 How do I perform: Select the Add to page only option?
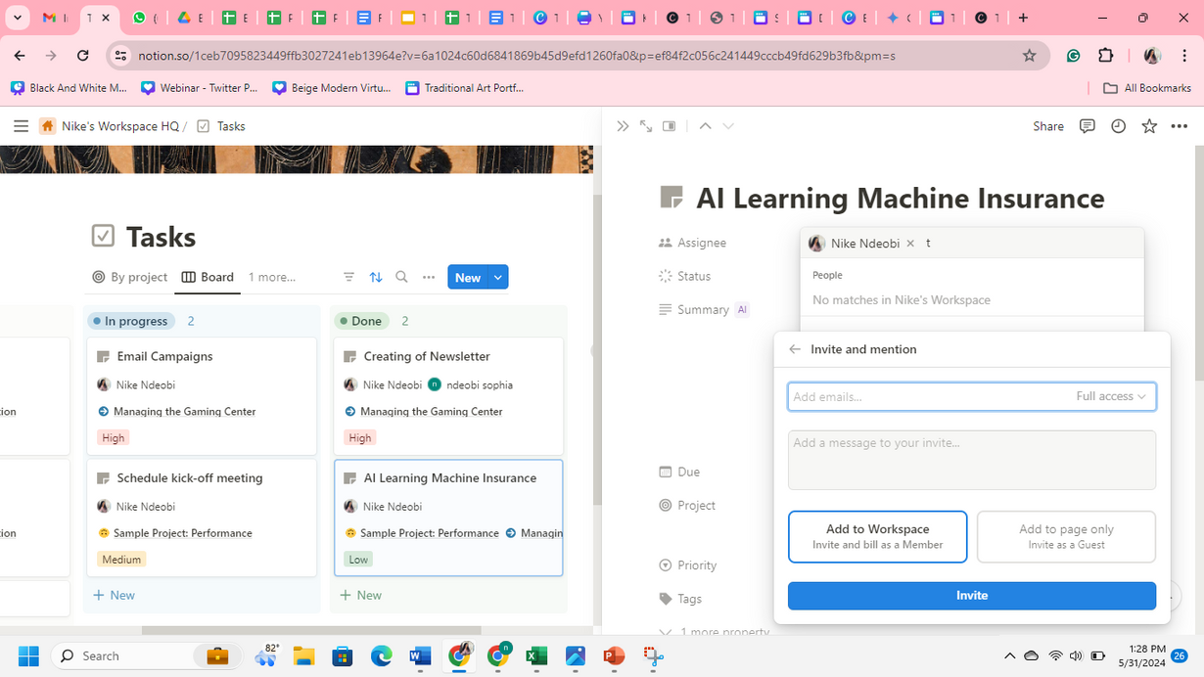point(1066,536)
